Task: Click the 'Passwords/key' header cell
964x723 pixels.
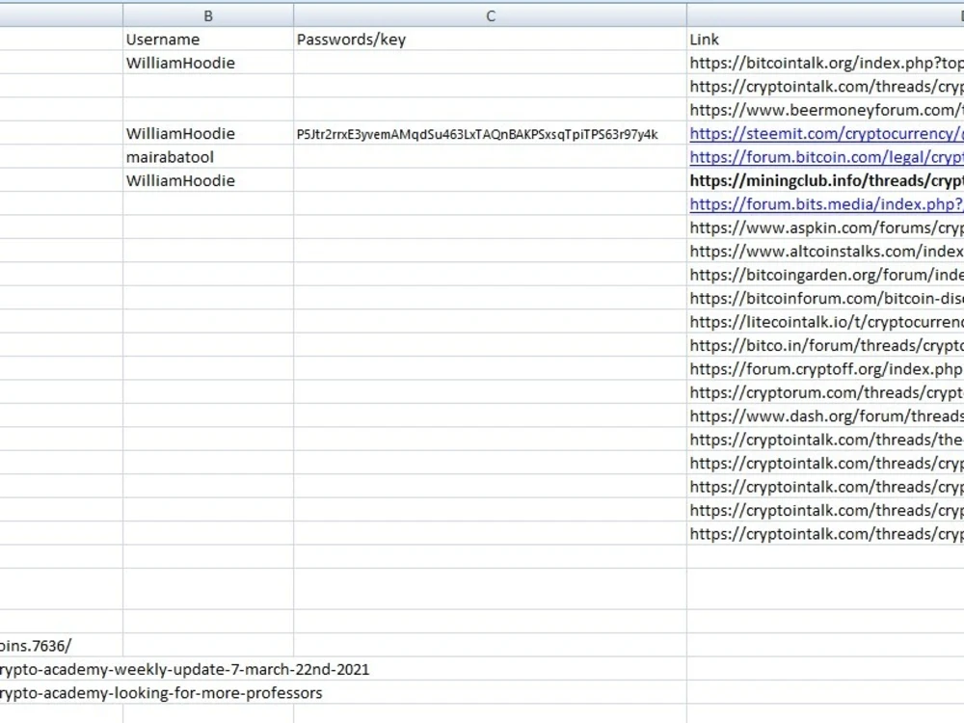Action: 490,40
